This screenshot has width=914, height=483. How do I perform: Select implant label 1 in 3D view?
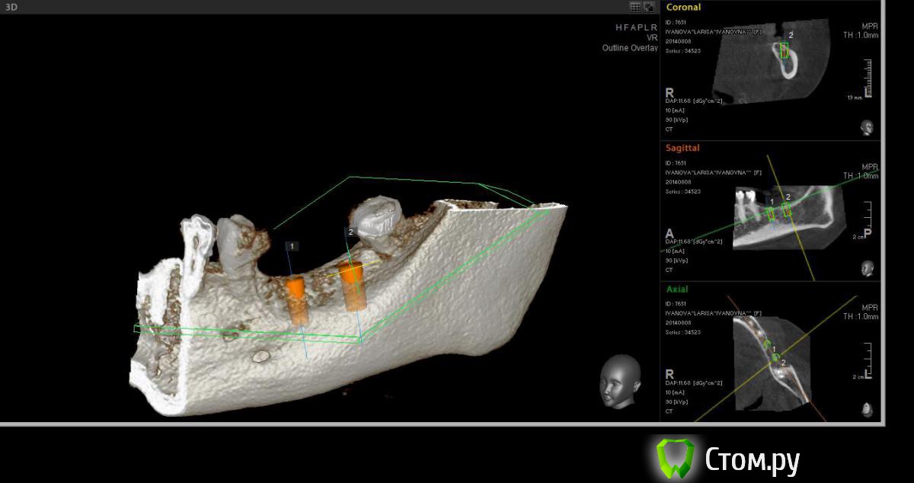293,246
